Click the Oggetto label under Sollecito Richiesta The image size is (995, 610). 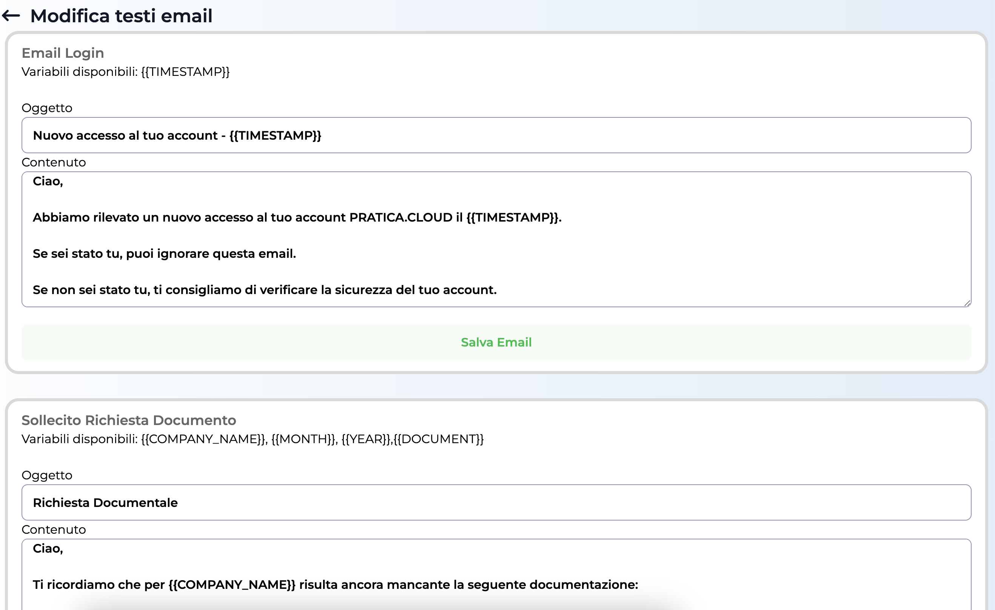47,475
